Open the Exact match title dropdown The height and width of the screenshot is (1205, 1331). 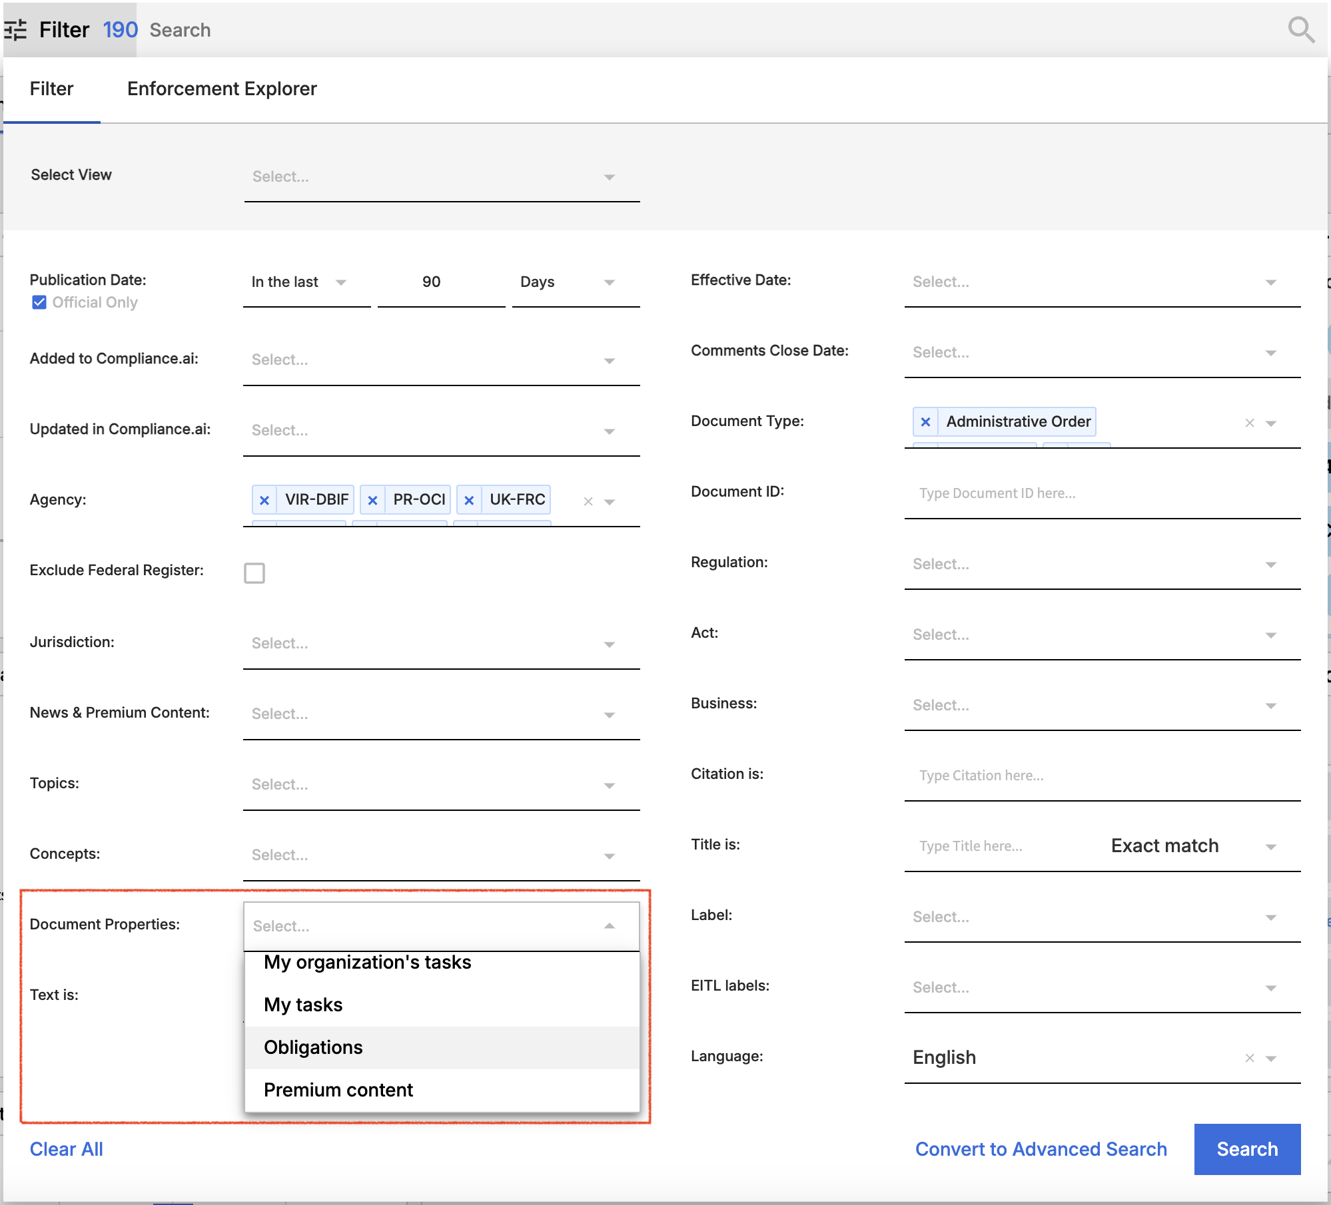(1192, 846)
